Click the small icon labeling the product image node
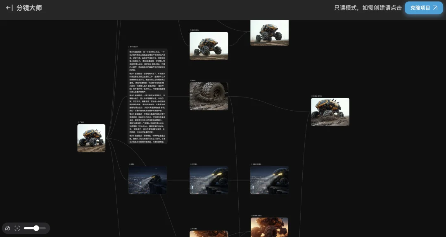The image size is (446, 237). [78, 122]
